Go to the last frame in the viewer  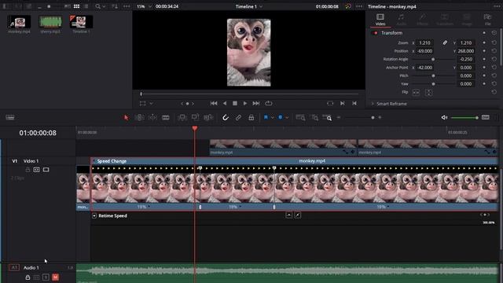[x=255, y=103]
